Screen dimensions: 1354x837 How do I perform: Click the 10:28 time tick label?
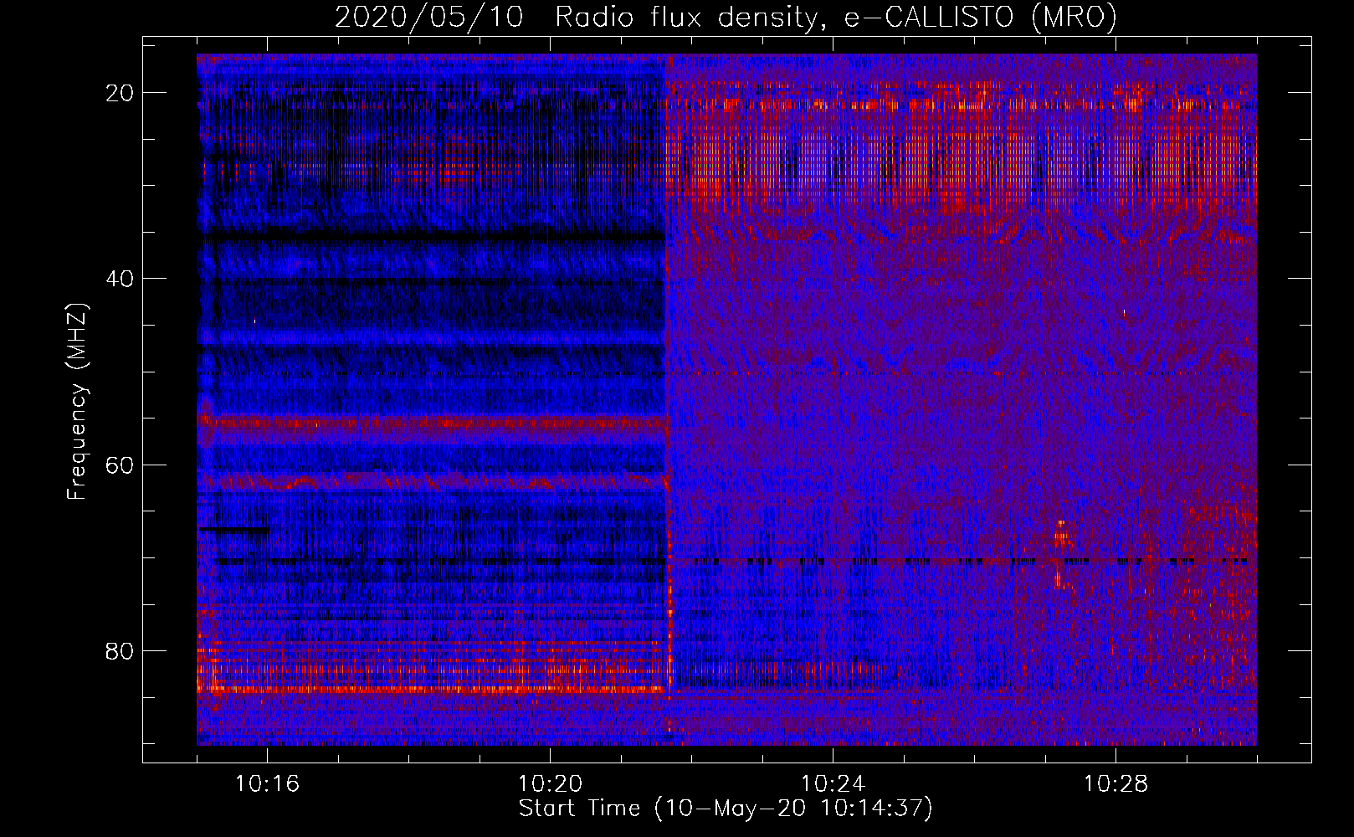click(1116, 784)
